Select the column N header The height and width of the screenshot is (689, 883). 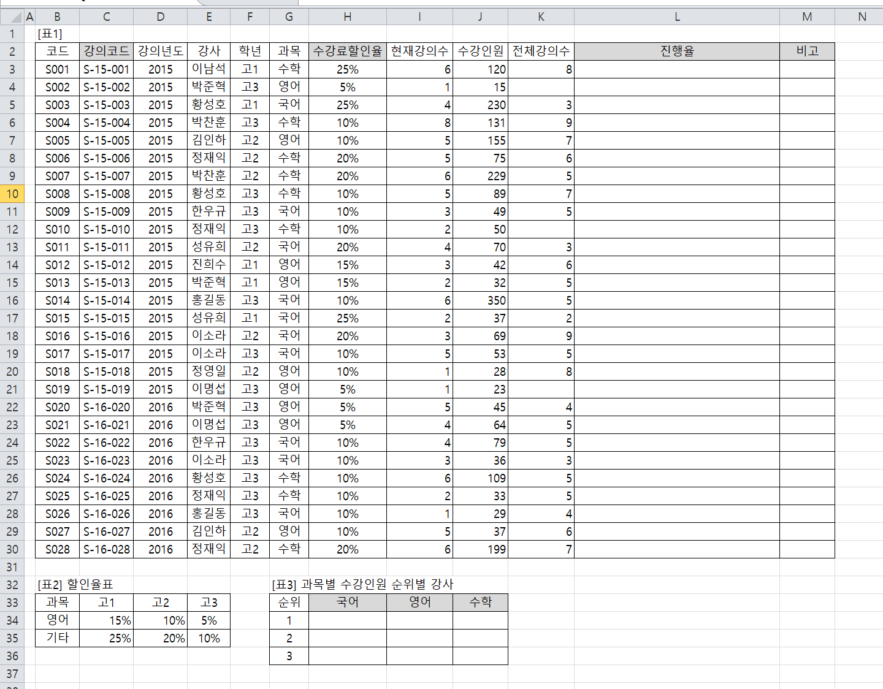click(862, 17)
